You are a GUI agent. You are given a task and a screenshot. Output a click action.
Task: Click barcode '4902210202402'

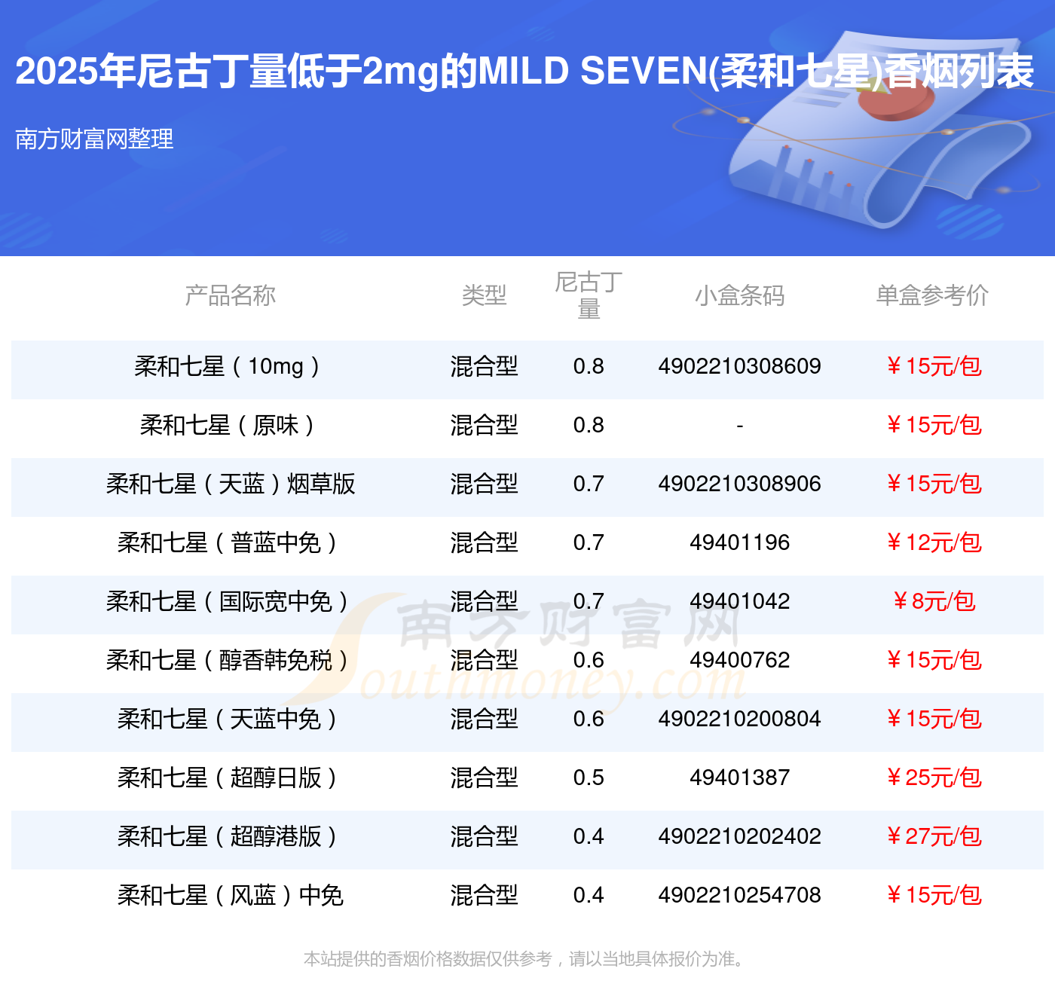click(x=739, y=836)
